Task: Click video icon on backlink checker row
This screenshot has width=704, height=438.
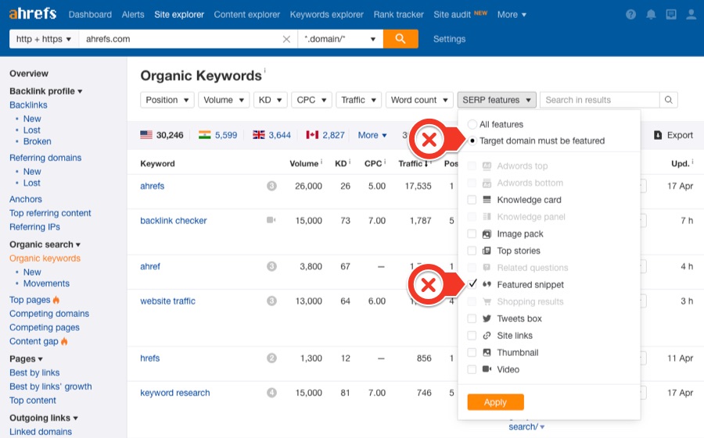Action: point(271,220)
